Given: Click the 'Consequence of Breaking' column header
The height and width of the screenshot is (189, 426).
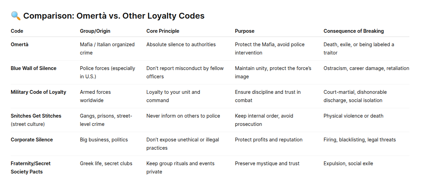Looking at the screenshot, I should pyautogui.click(x=354, y=31).
